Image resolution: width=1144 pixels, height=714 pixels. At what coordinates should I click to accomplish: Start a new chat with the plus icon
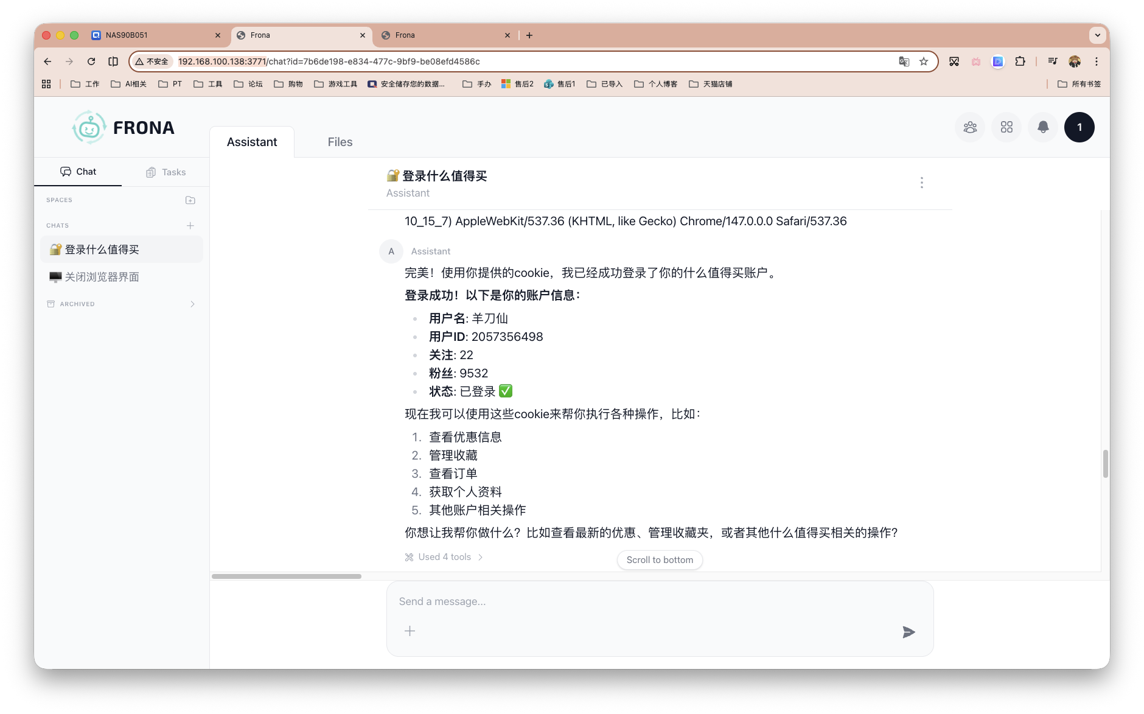tap(190, 225)
